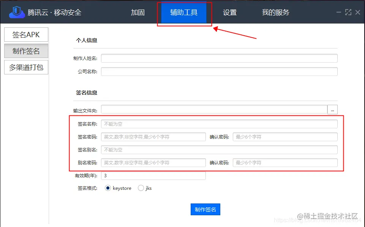Switch to the 辅助工具 tab
The height and width of the screenshot is (227, 365).
[184, 12]
